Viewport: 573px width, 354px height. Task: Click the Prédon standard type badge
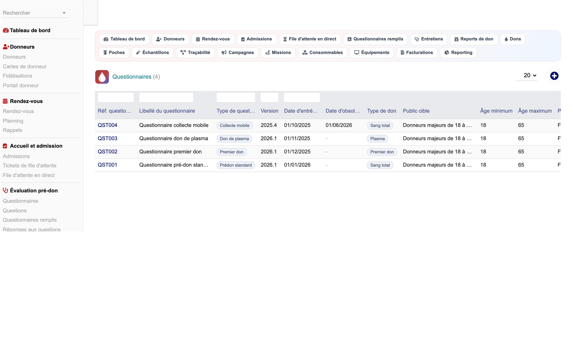pyautogui.click(x=236, y=165)
